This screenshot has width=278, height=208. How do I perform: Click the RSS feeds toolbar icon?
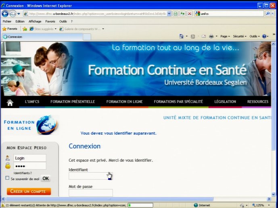click(x=193, y=36)
